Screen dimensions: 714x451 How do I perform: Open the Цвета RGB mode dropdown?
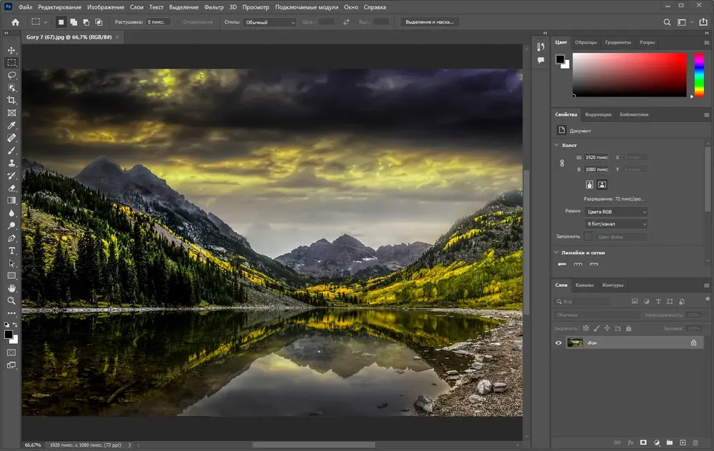point(615,212)
